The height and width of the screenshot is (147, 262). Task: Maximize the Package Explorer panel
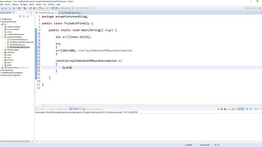coord(31,13)
